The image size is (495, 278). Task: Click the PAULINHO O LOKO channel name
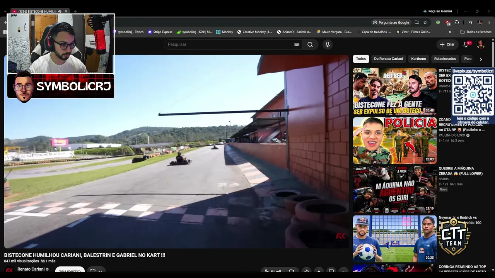click(x=452, y=136)
